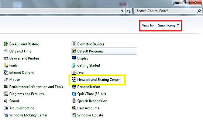Click the Date and Time clock icon
This screenshot has height=136, width=203.
(x=6, y=51)
